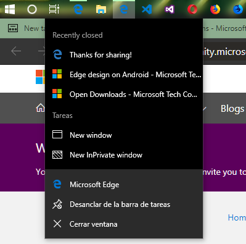Open Opera browser from taskbar
246x244 pixels.
(x=192, y=9)
